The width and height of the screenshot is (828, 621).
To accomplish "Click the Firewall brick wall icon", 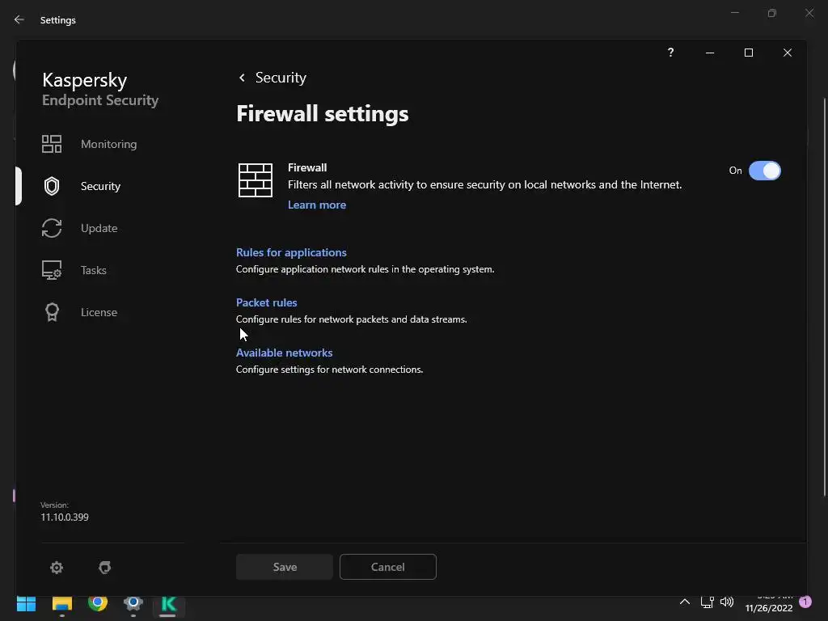I will point(256,180).
